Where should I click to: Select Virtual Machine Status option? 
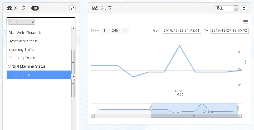pos(39,66)
